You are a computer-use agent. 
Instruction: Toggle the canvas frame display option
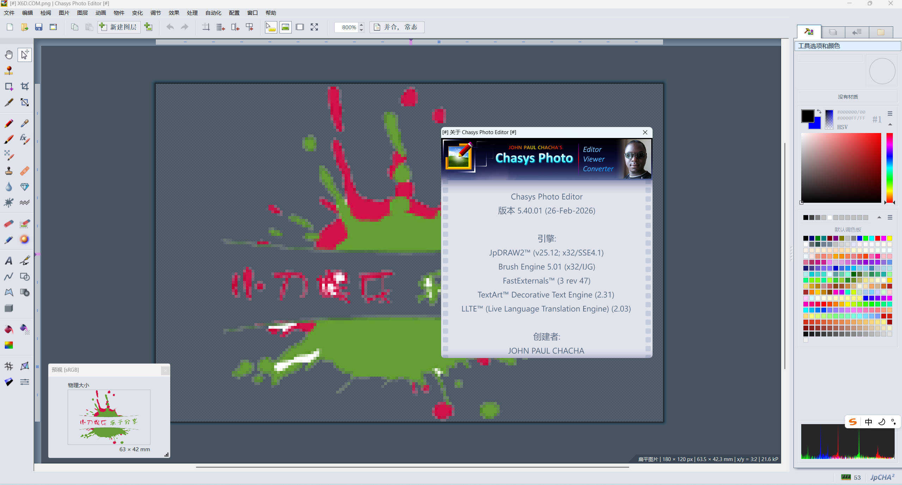pyautogui.click(x=300, y=27)
